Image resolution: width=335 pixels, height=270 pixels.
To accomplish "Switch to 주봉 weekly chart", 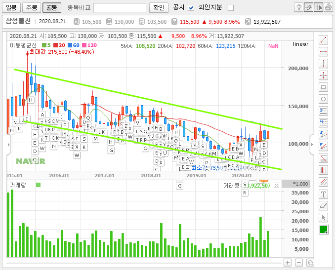I will (32, 8).
